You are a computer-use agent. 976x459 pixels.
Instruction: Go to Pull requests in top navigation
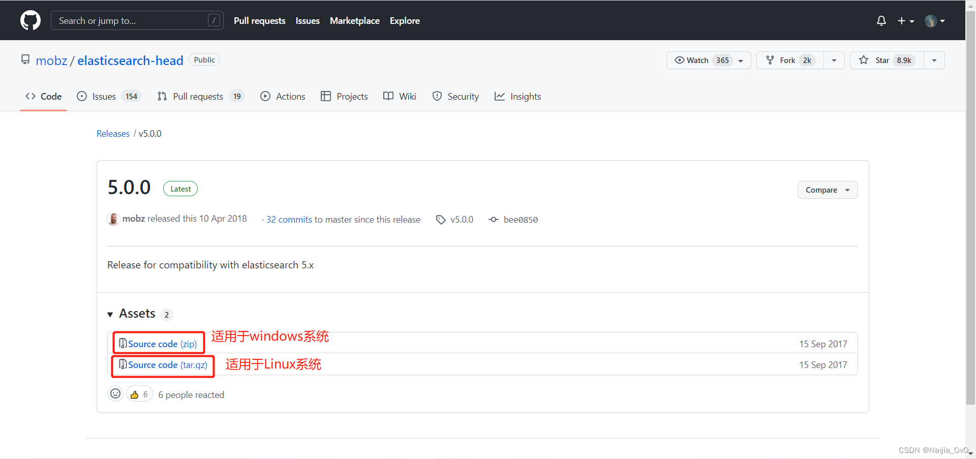tap(259, 21)
